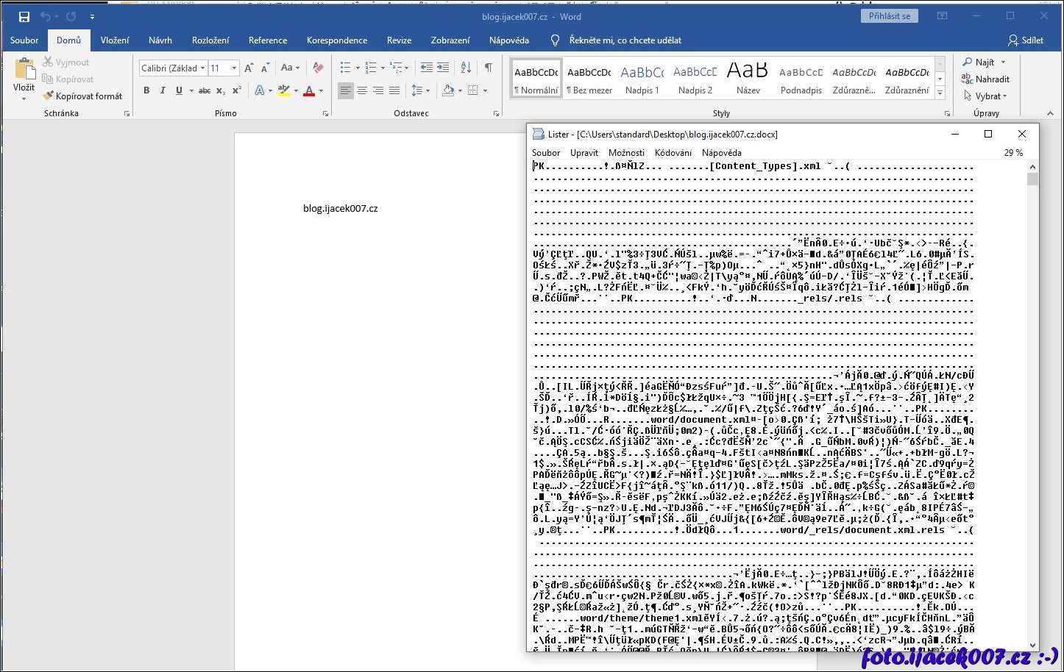Show paragraph marks with pilcrow icon
This screenshot has width=1064, height=672.
click(x=488, y=68)
